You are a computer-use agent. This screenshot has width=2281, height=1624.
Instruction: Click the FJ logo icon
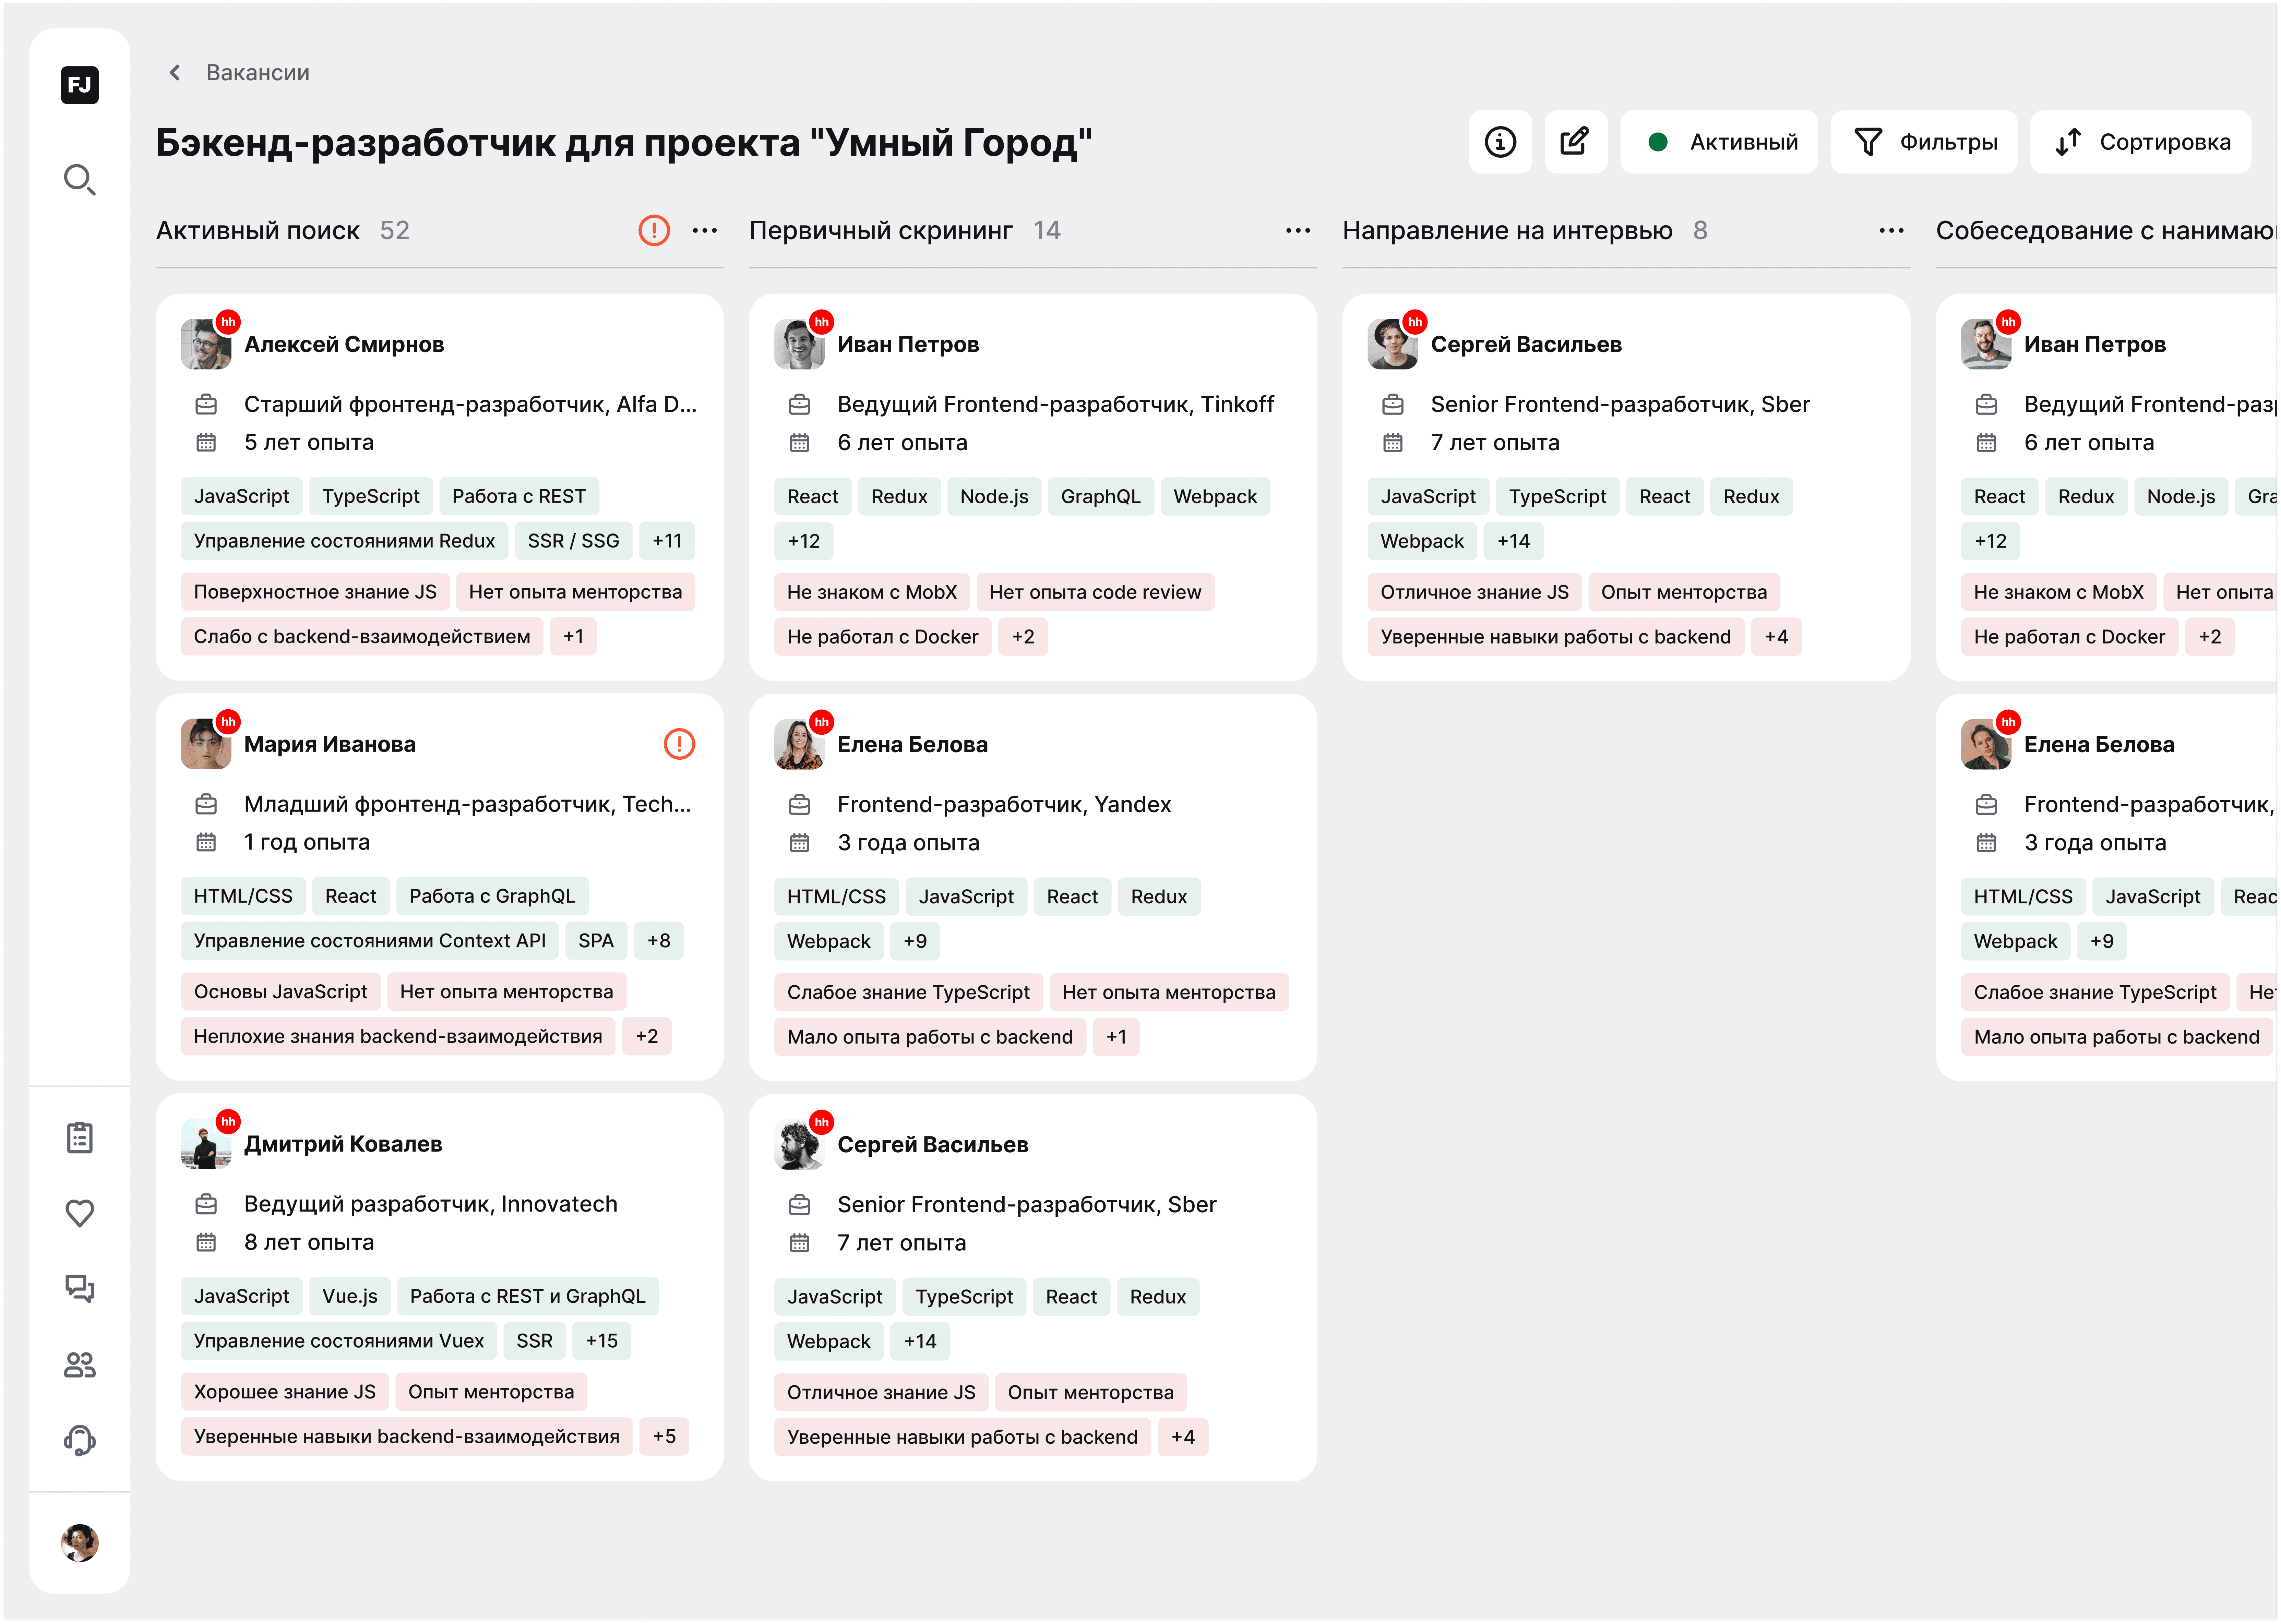click(x=79, y=85)
